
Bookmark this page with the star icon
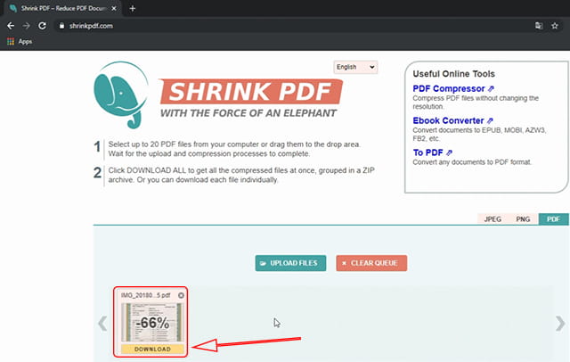click(x=555, y=26)
